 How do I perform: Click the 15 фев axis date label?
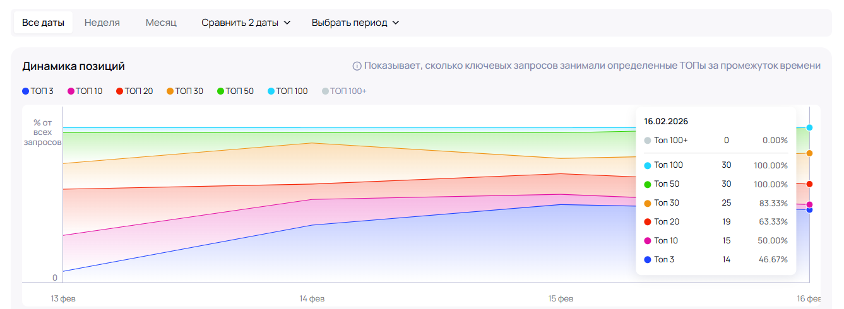pyautogui.click(x=561, y=298)
